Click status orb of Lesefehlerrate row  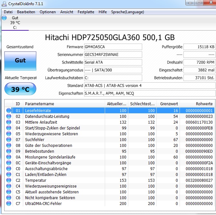point(9,110)
